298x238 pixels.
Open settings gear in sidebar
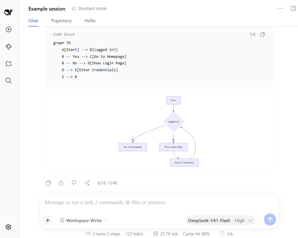pyautogui.click(x=8, y=227)
